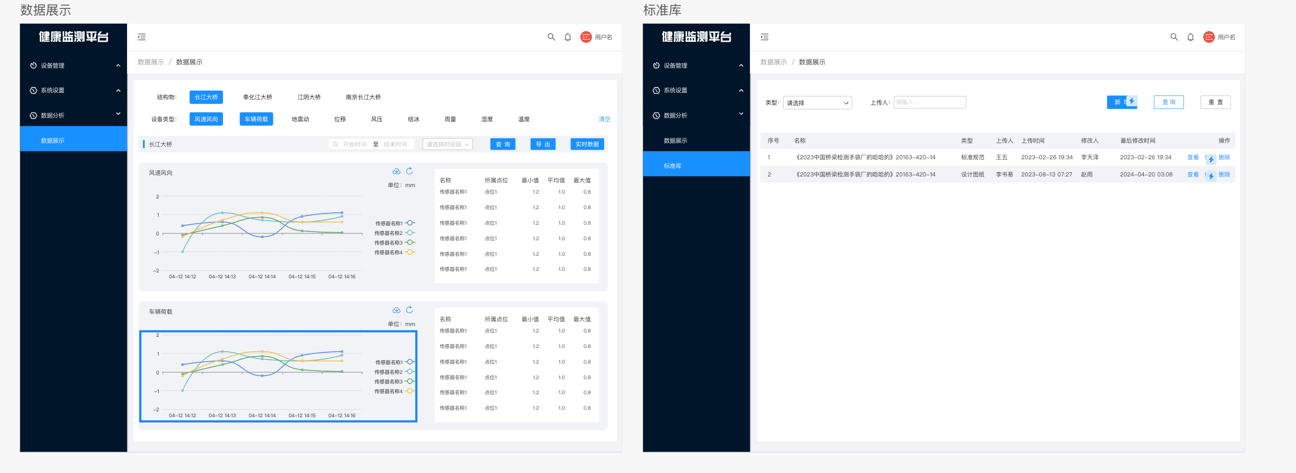Click the 数据分析 icon in the 标准库 window sidebar
1296x473 pixels.
656,115
